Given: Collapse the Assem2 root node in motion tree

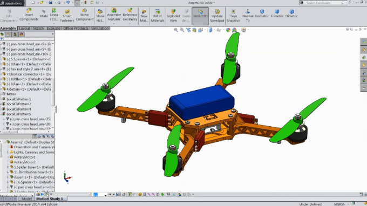Looking at the screenshot, I should tap(4, 142).
